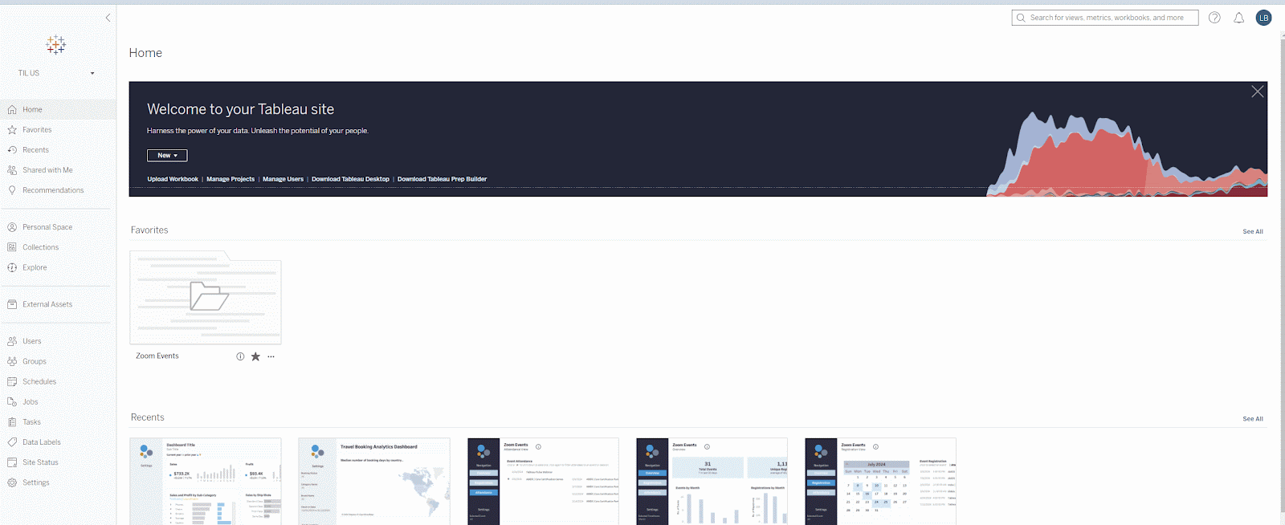The width and height of the screenshot is (1285, 525).
Task: Open Schedules in the navigation
Action: coord(39,381)
